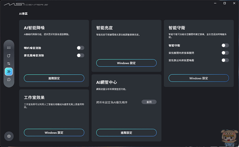The image size is (239, 147).
Task: Click the second sidebar icon below the grid
Action: point(9,56)
